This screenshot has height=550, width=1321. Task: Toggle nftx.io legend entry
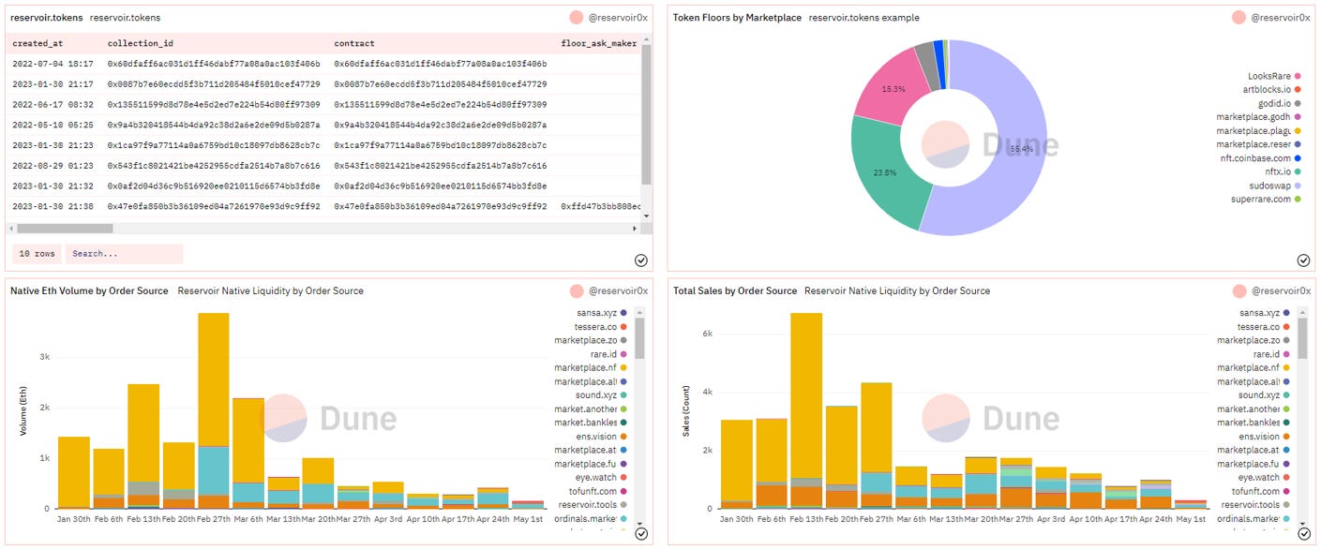click(1283, 171)
